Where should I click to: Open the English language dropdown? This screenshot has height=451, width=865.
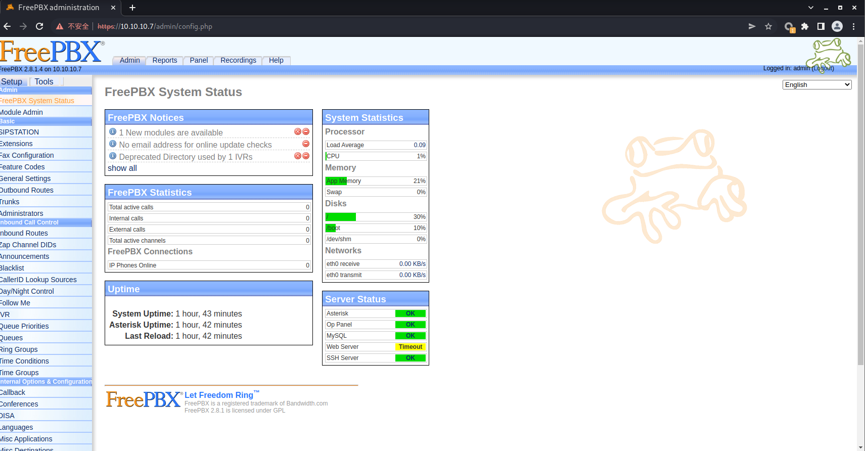pyautogui.click(x=817, y=84)
